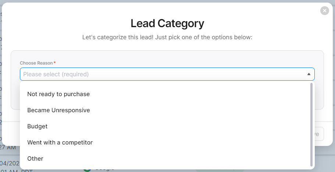Viewport: 335px width, 172px height.
Task: Select "Went with a competitor" option
Action: (60, 142)
